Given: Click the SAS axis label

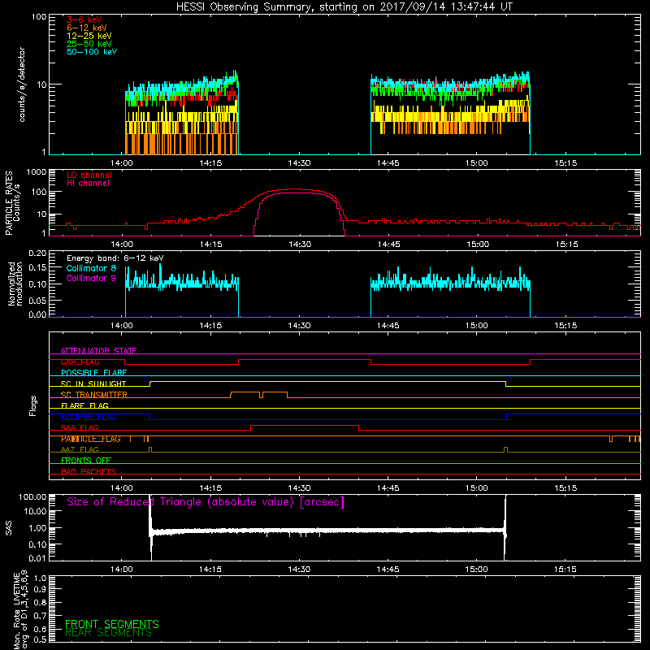Looking at the screenshot, I should (8, 528).
